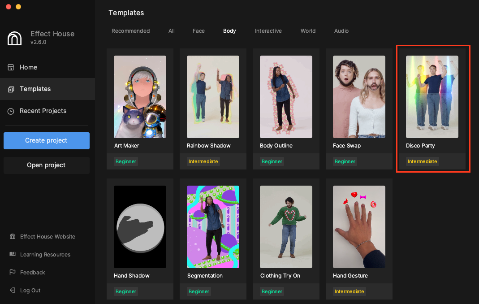479x304 pixels.
Task: Click the Log Out arrow icon
Action: tap(13, 290)
